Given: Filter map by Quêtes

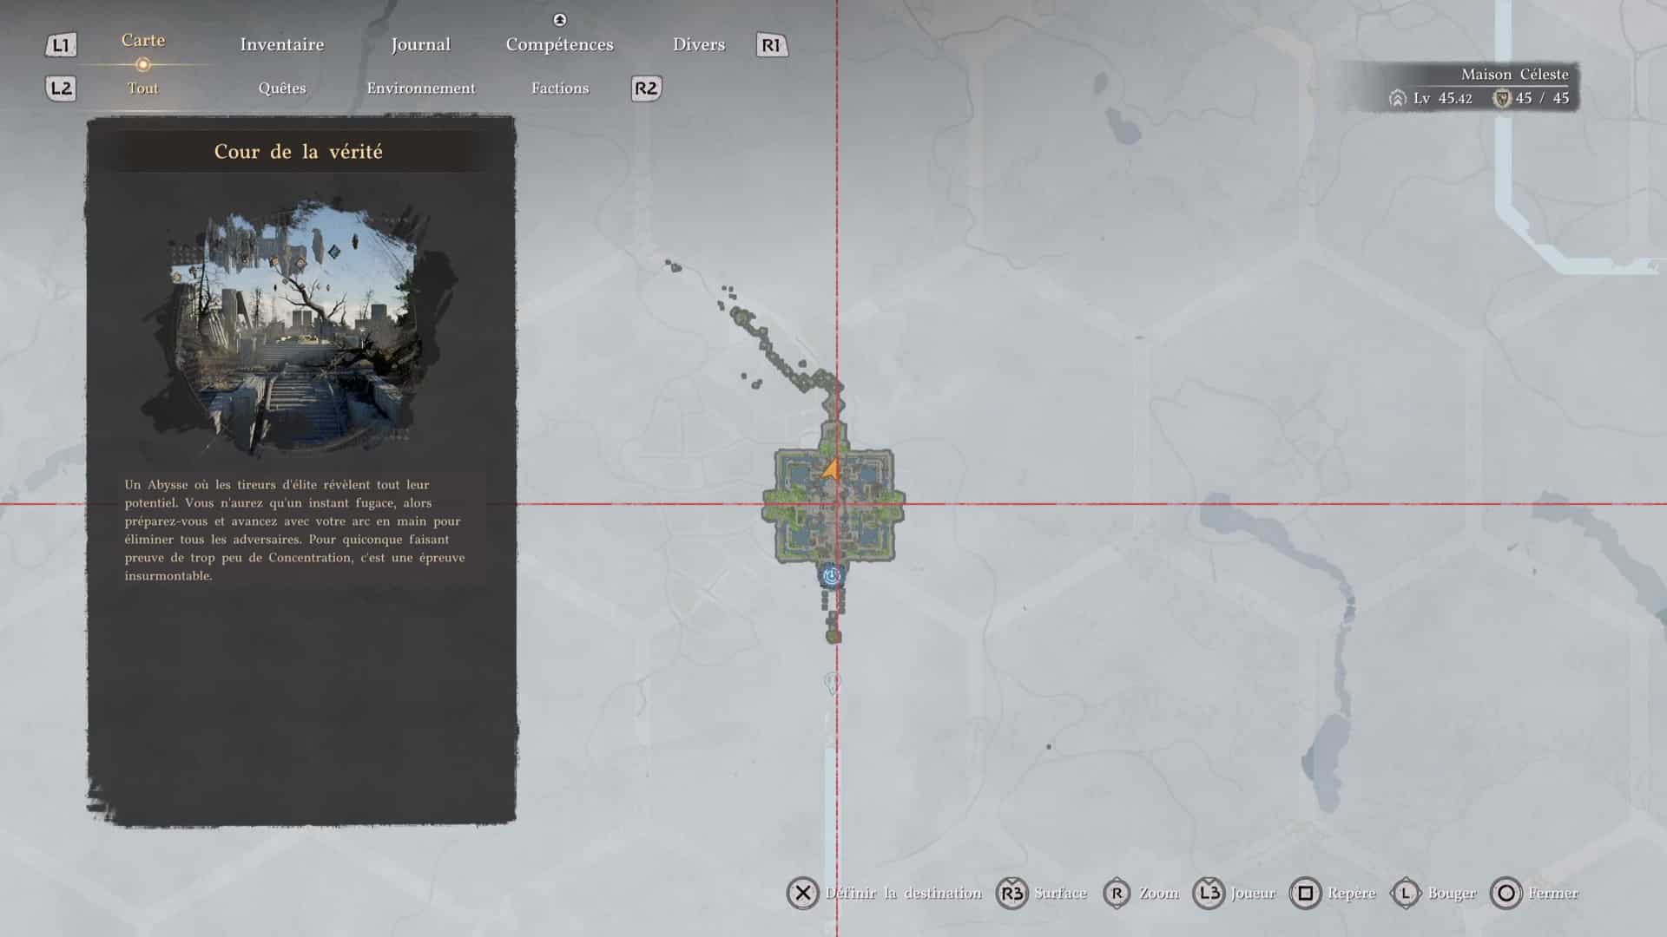Looking at the screenshot, I should point(282,88).
